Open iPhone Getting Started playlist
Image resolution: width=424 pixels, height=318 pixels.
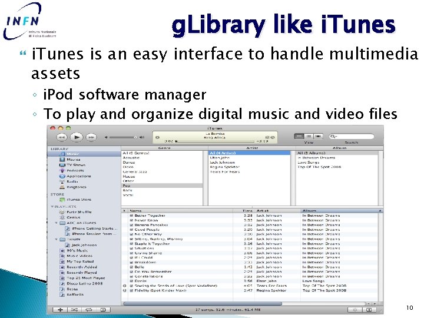(x=84, y=228)
